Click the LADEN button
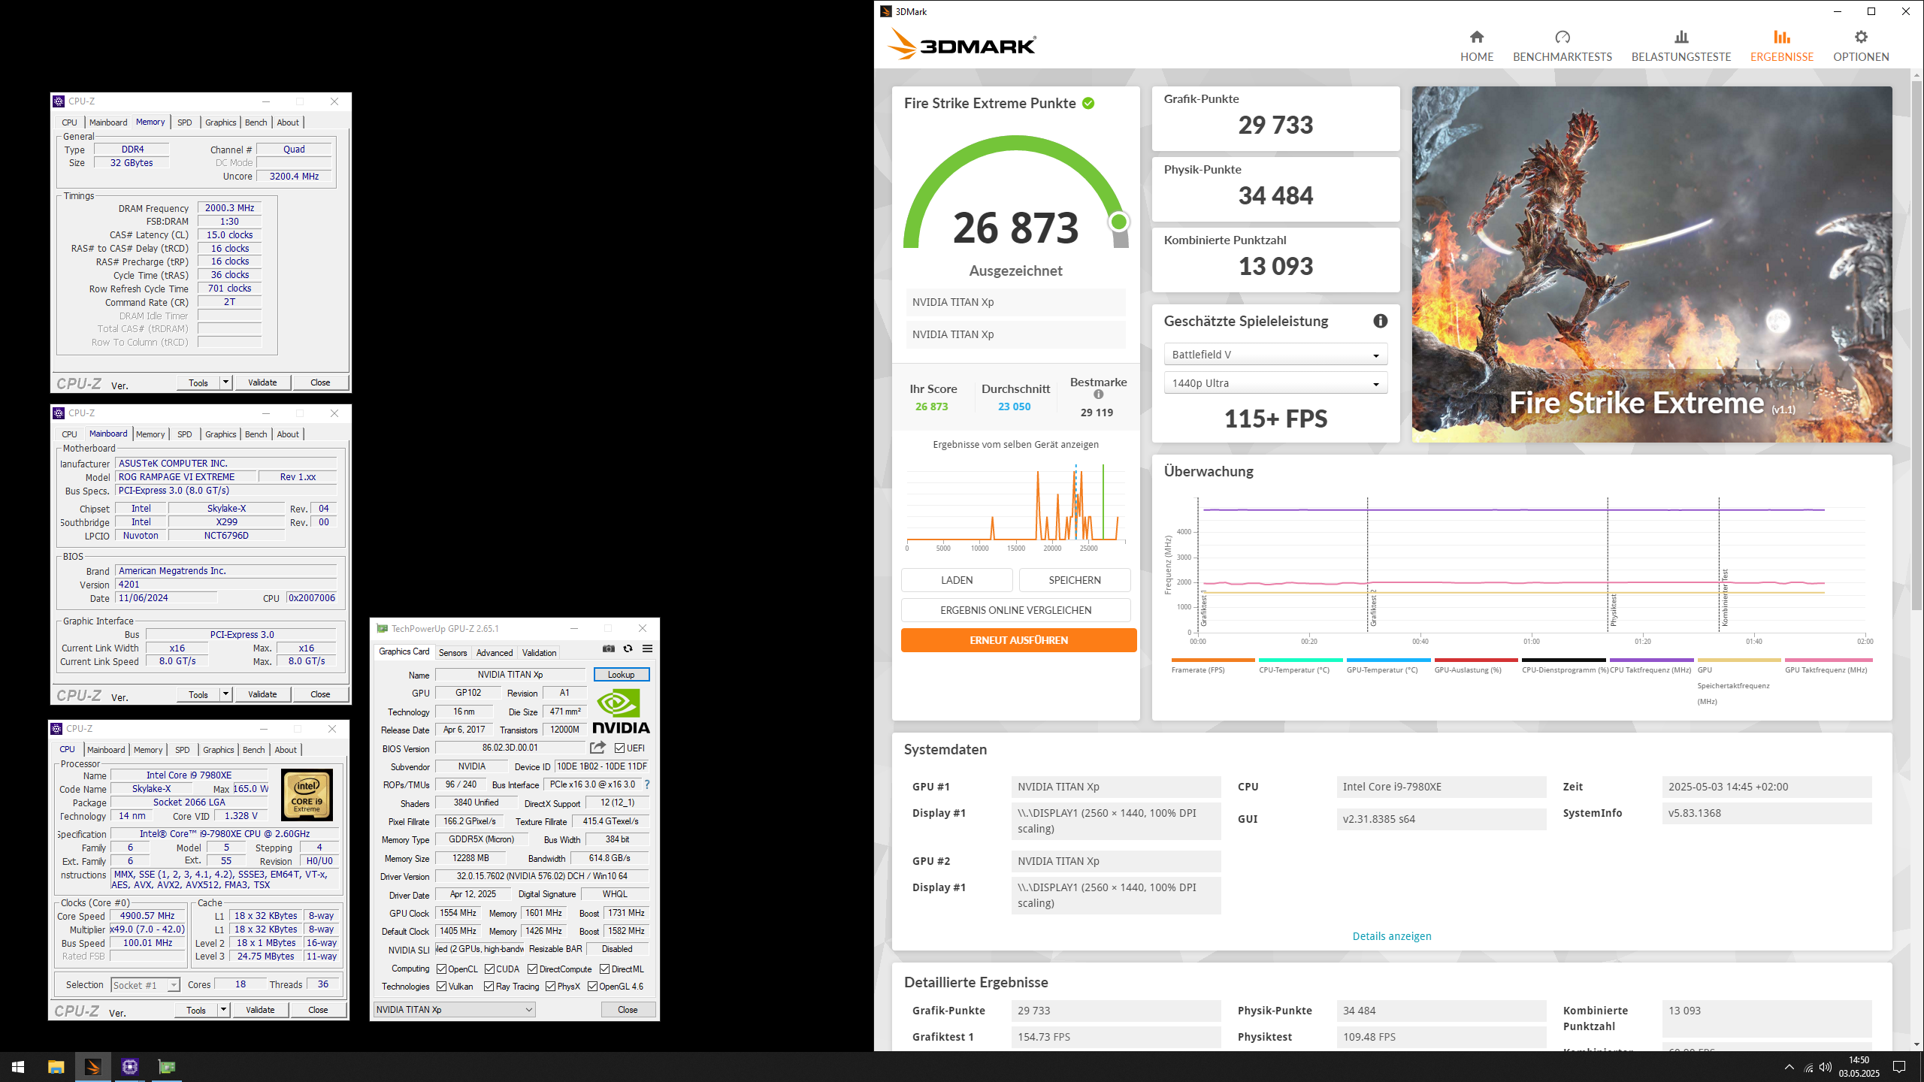The width and height of the screenshot is (1924, 1082). pos(957,580)
